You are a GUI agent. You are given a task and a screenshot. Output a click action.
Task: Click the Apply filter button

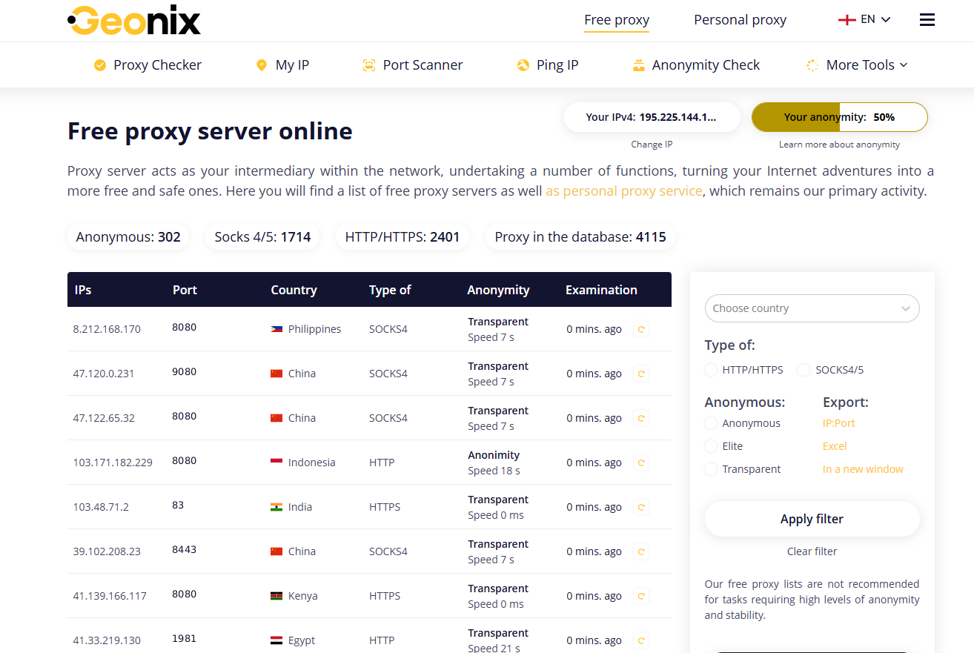(x=812, y=519)
